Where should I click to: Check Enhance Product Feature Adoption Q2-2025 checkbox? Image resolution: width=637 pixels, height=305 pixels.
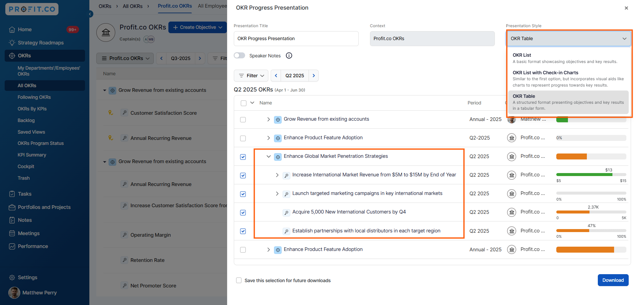point(243,138)
